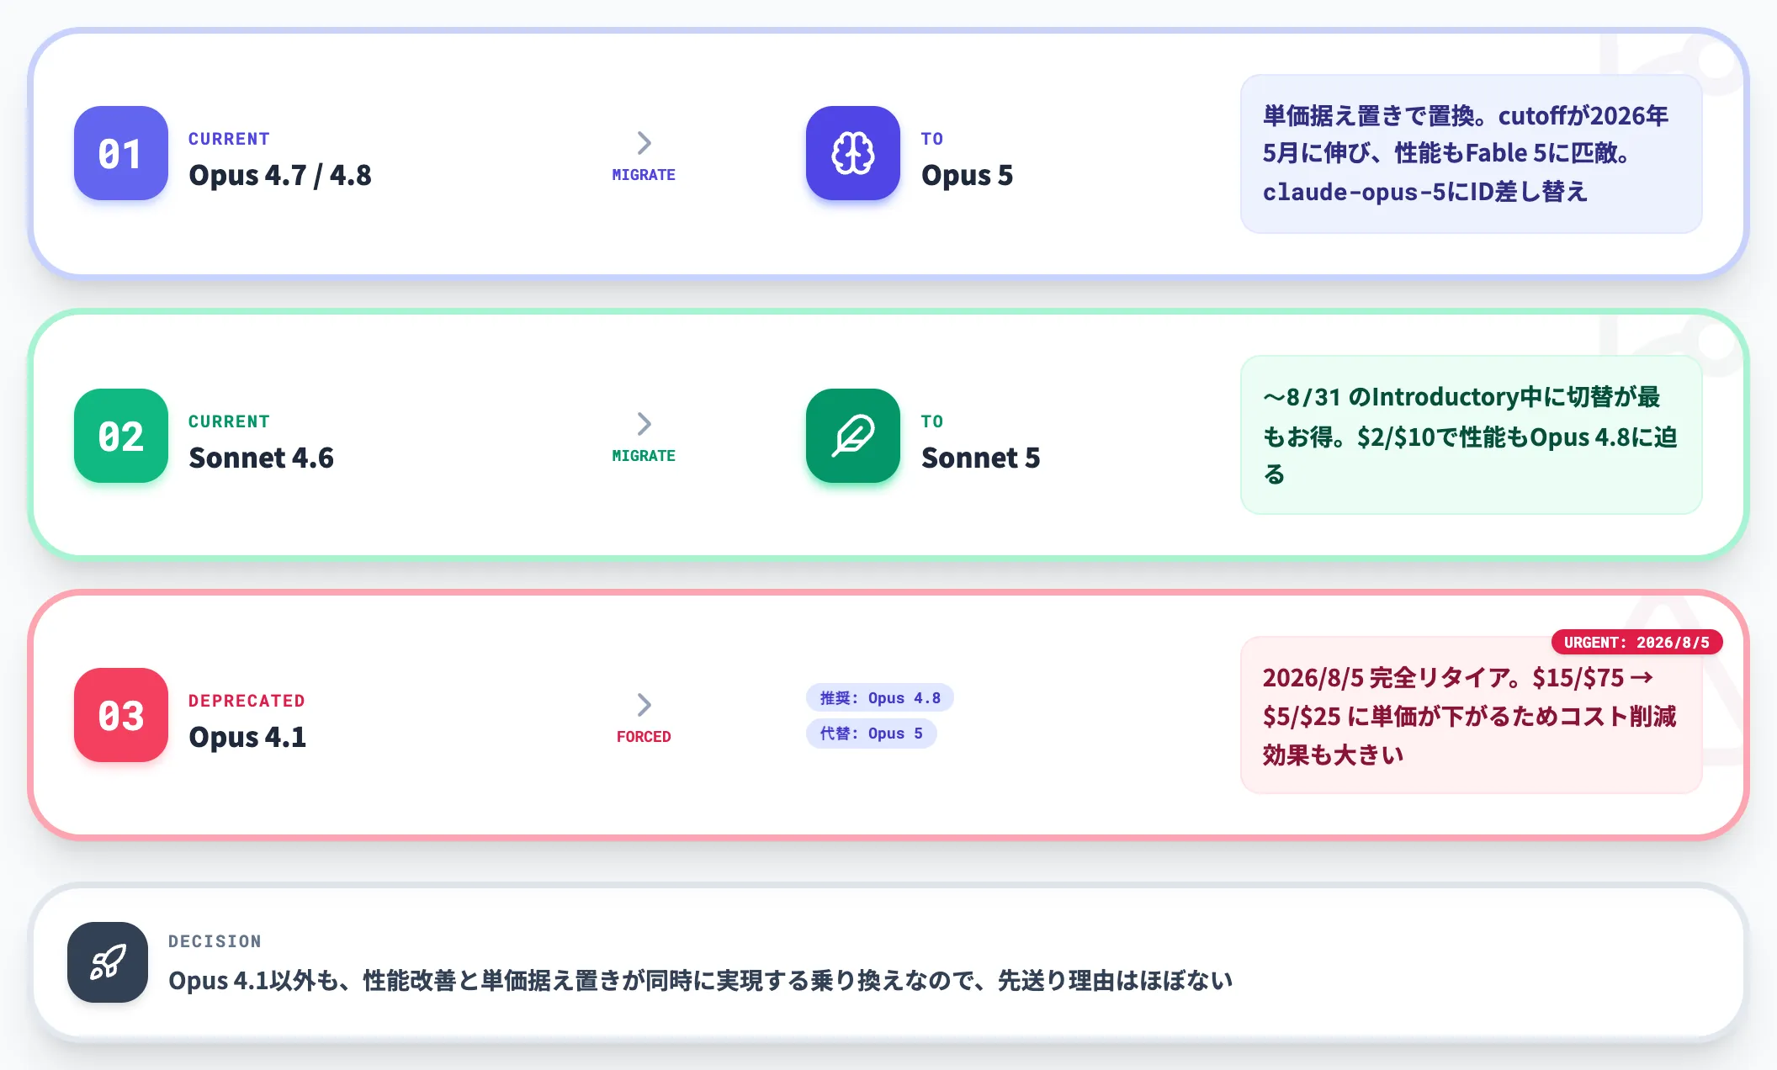The height and width of the screenshot is (1070, 1777).
Task: Click the DEPRECATED label
Action: [247, 701]
